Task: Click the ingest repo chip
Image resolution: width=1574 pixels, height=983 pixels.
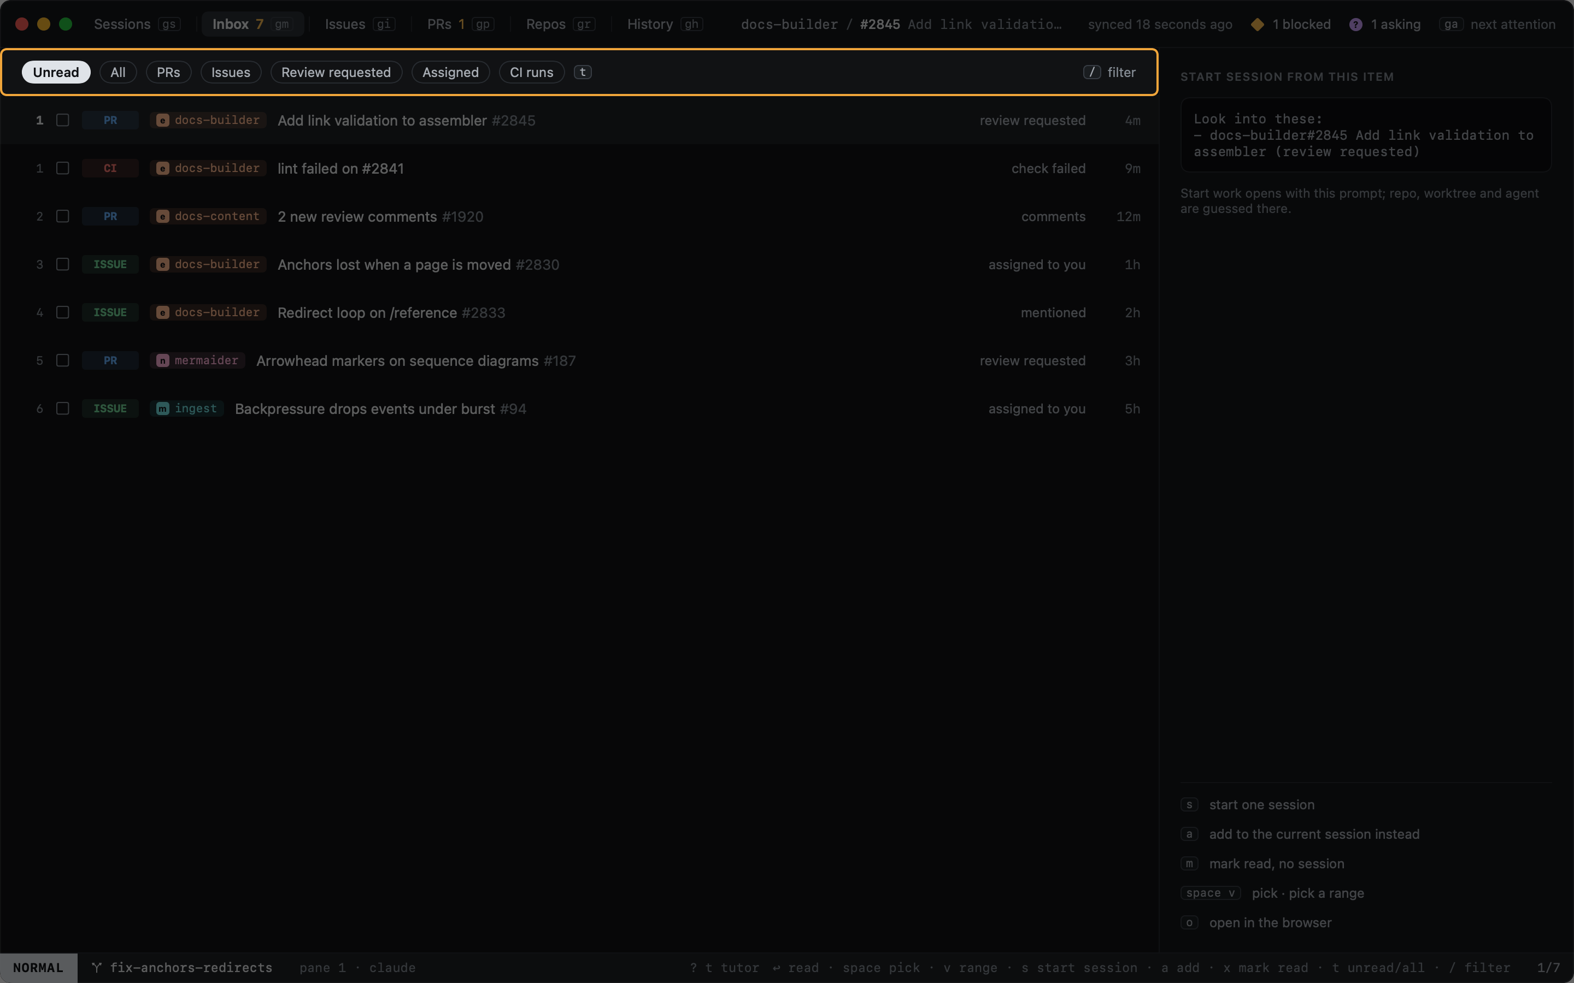Action: click(187, 409)
